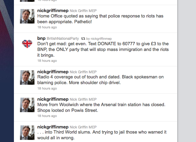This screenshot has width=196, height=142.
Task: Click '18 hours ago' under Home Office tweet
Action: 47,27
